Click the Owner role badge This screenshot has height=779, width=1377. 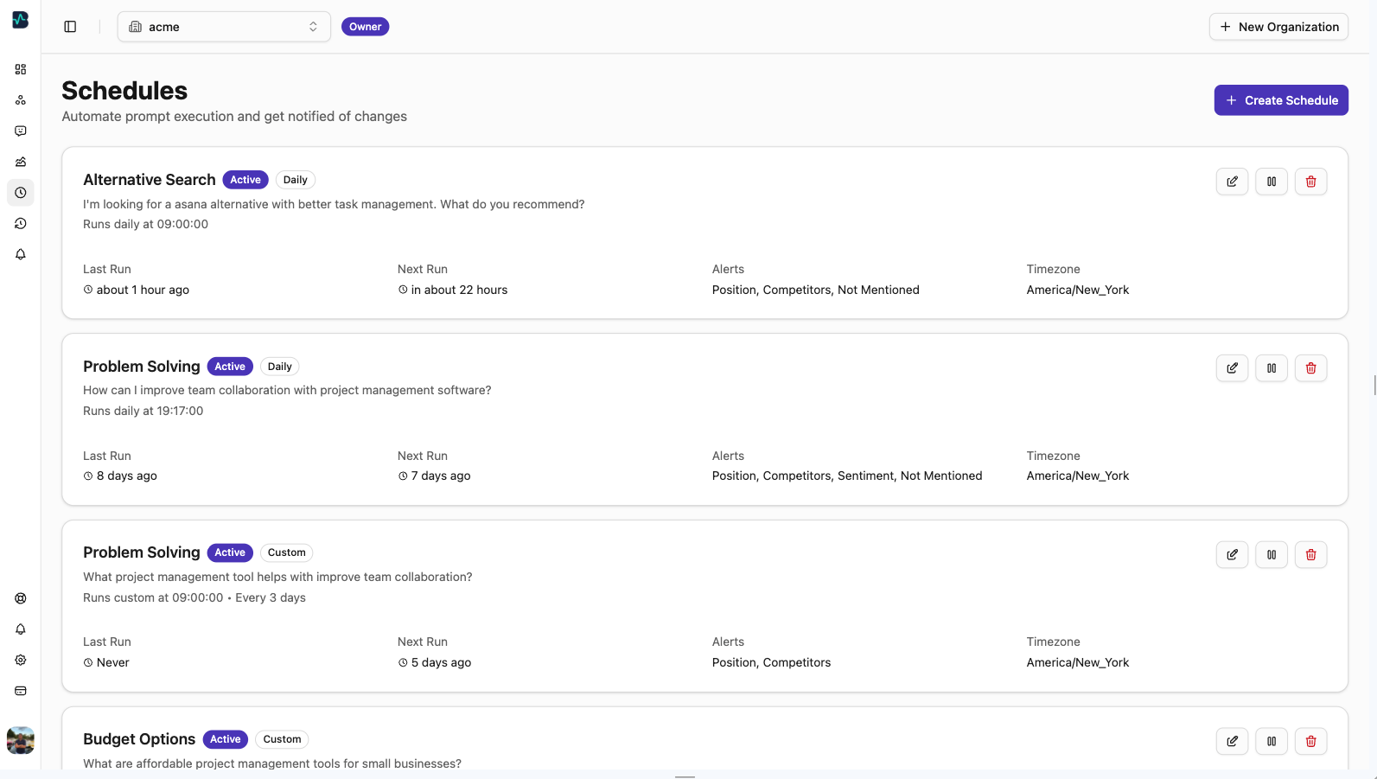pos(365,27)
